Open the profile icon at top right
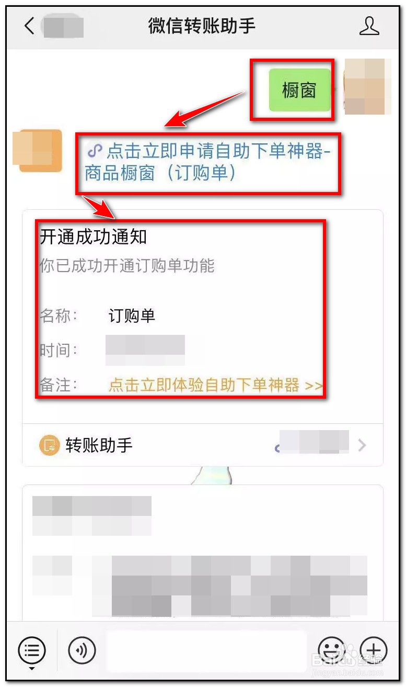406x687 pixels. click(x=369, y=26)
